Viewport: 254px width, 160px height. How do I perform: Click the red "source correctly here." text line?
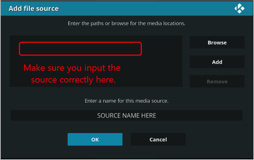pos(73,80)
